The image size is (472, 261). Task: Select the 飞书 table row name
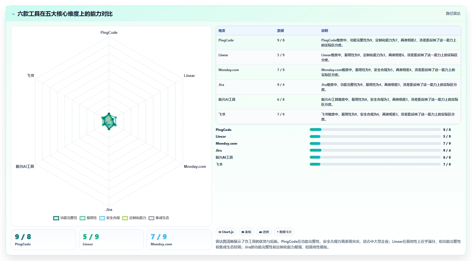tap(222, 114)
